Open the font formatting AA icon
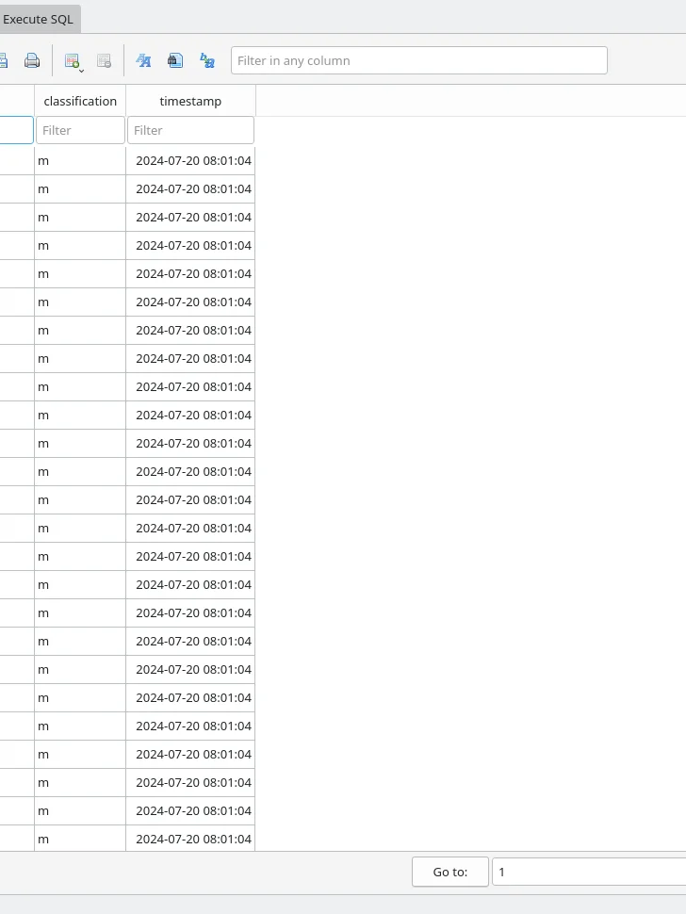The height and width of the screenshot is (914, 686). [143, 60]
